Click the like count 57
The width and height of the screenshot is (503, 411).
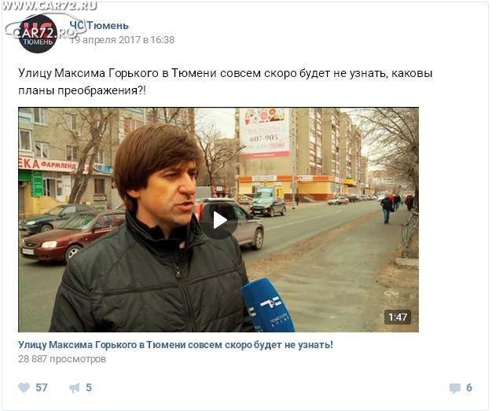coord(42,387)
